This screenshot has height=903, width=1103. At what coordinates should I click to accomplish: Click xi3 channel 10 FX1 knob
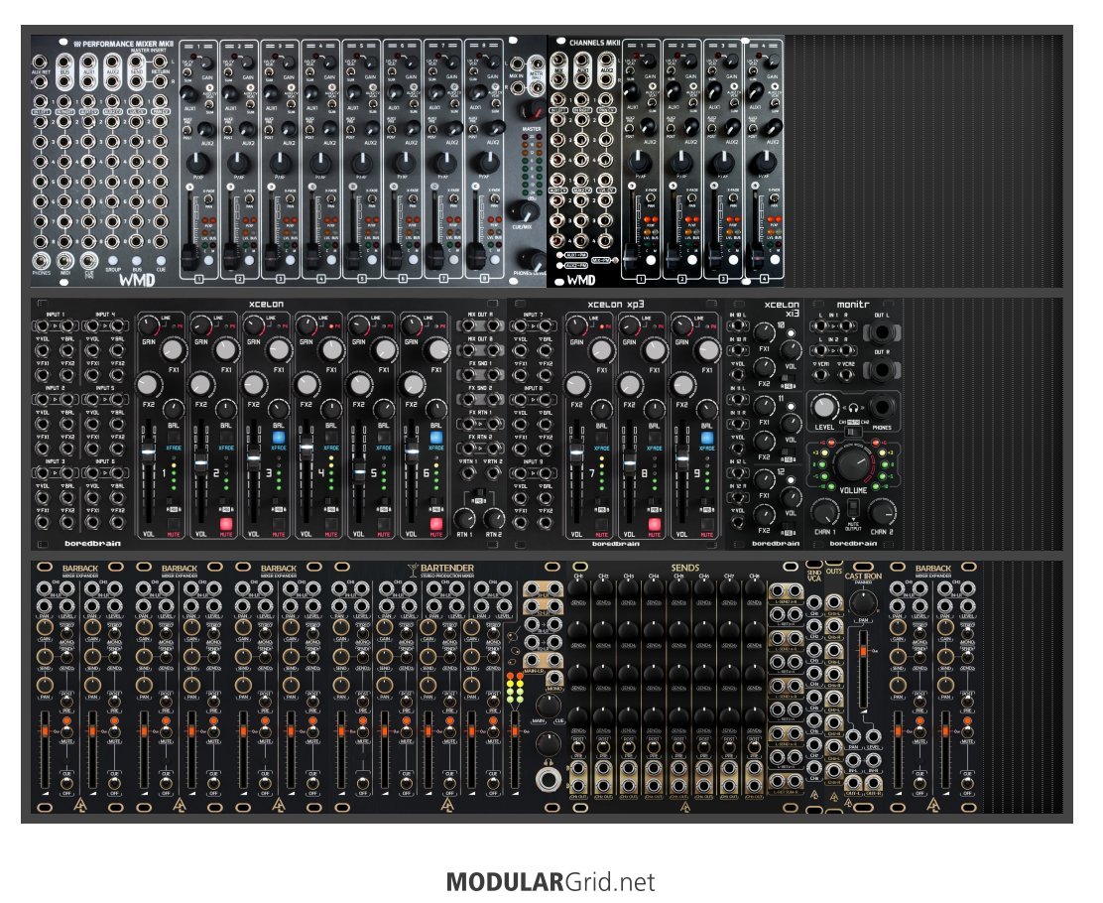click(764, 332)
